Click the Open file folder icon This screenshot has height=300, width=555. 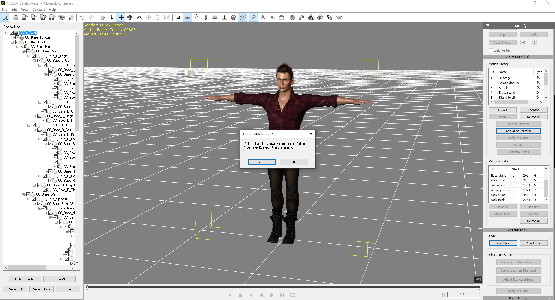click(16, 18)
